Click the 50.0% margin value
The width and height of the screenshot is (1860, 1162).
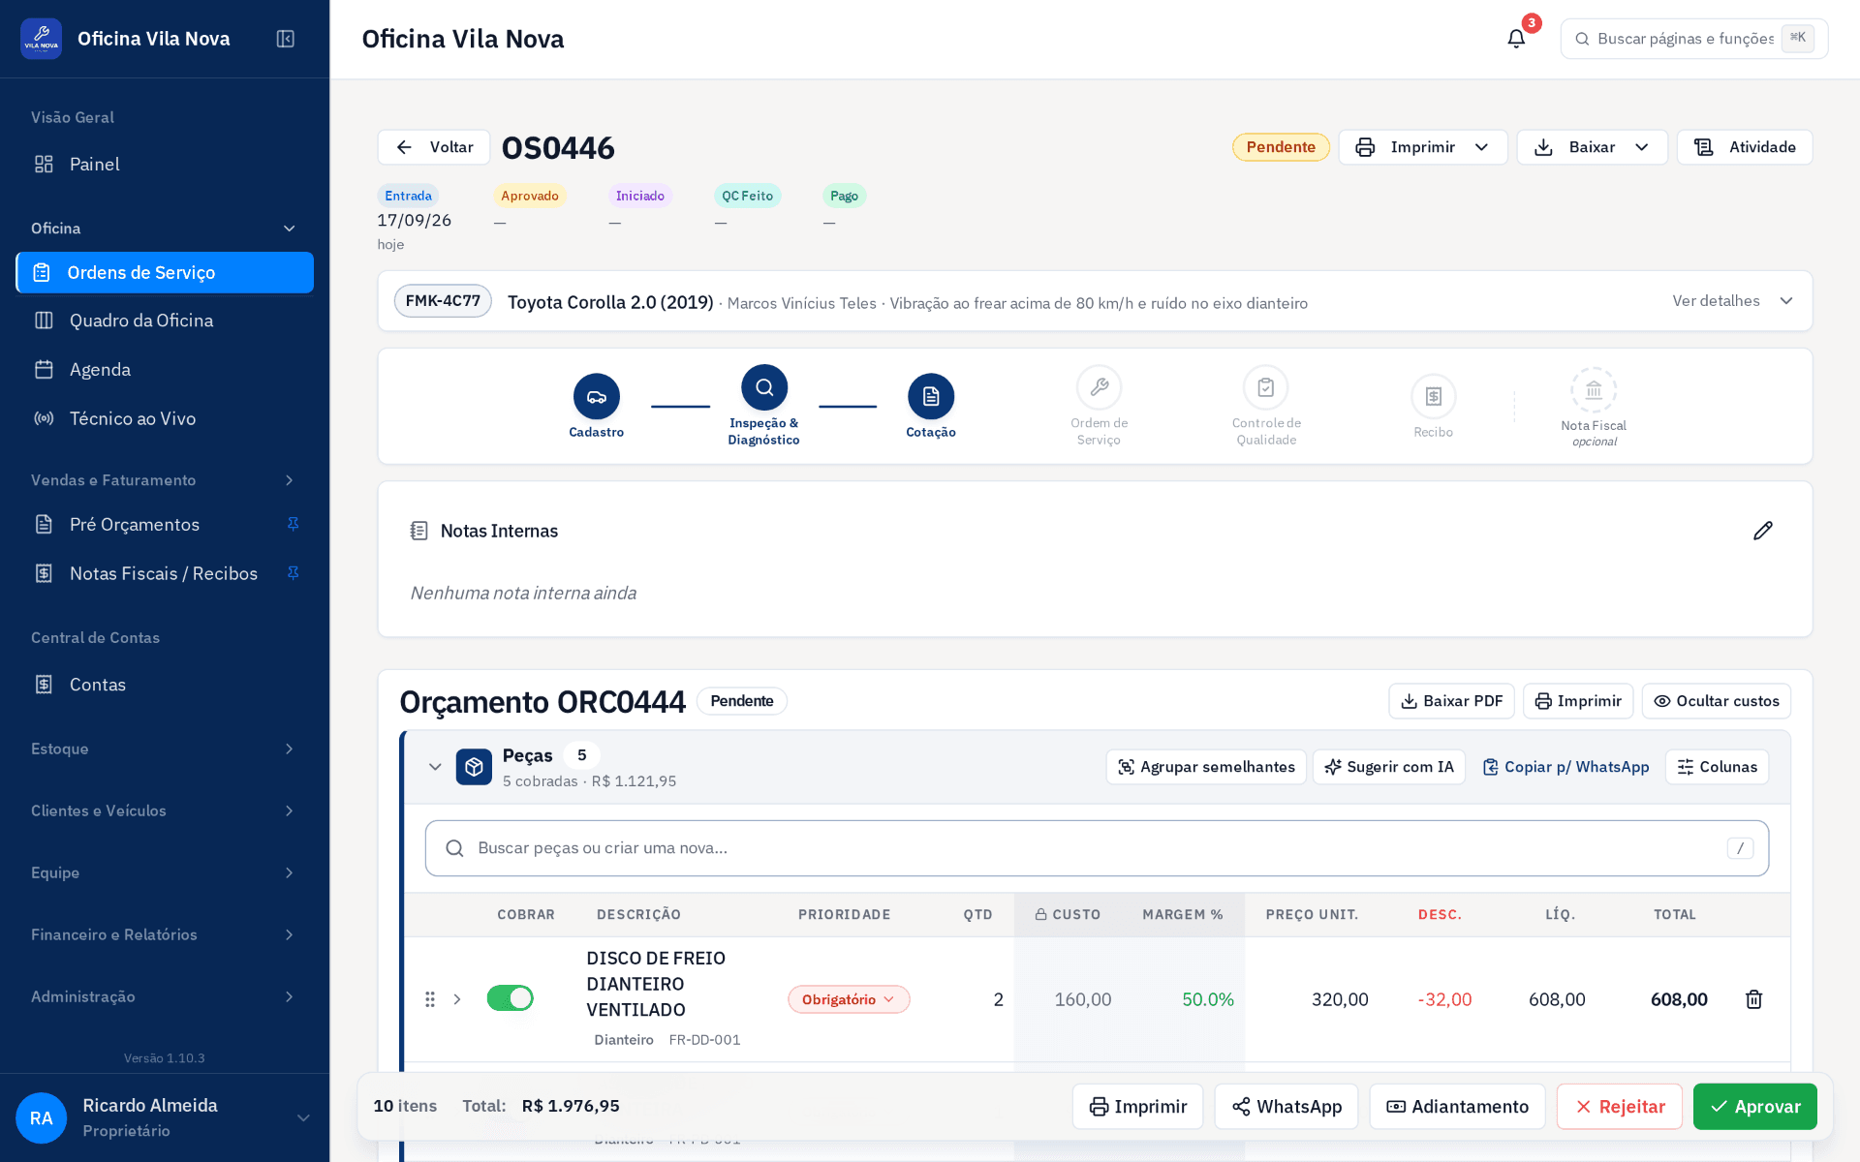(x=1208, y=999)
